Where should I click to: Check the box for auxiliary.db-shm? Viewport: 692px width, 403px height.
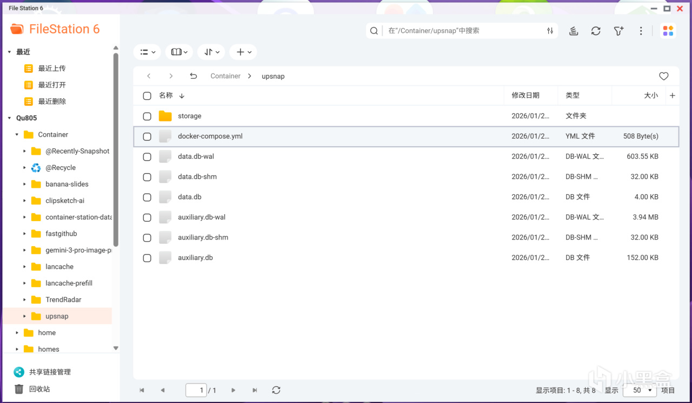147,237
